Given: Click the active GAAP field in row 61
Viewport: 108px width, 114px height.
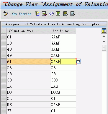Looking at the screenshot, I should tap(63, 62).
